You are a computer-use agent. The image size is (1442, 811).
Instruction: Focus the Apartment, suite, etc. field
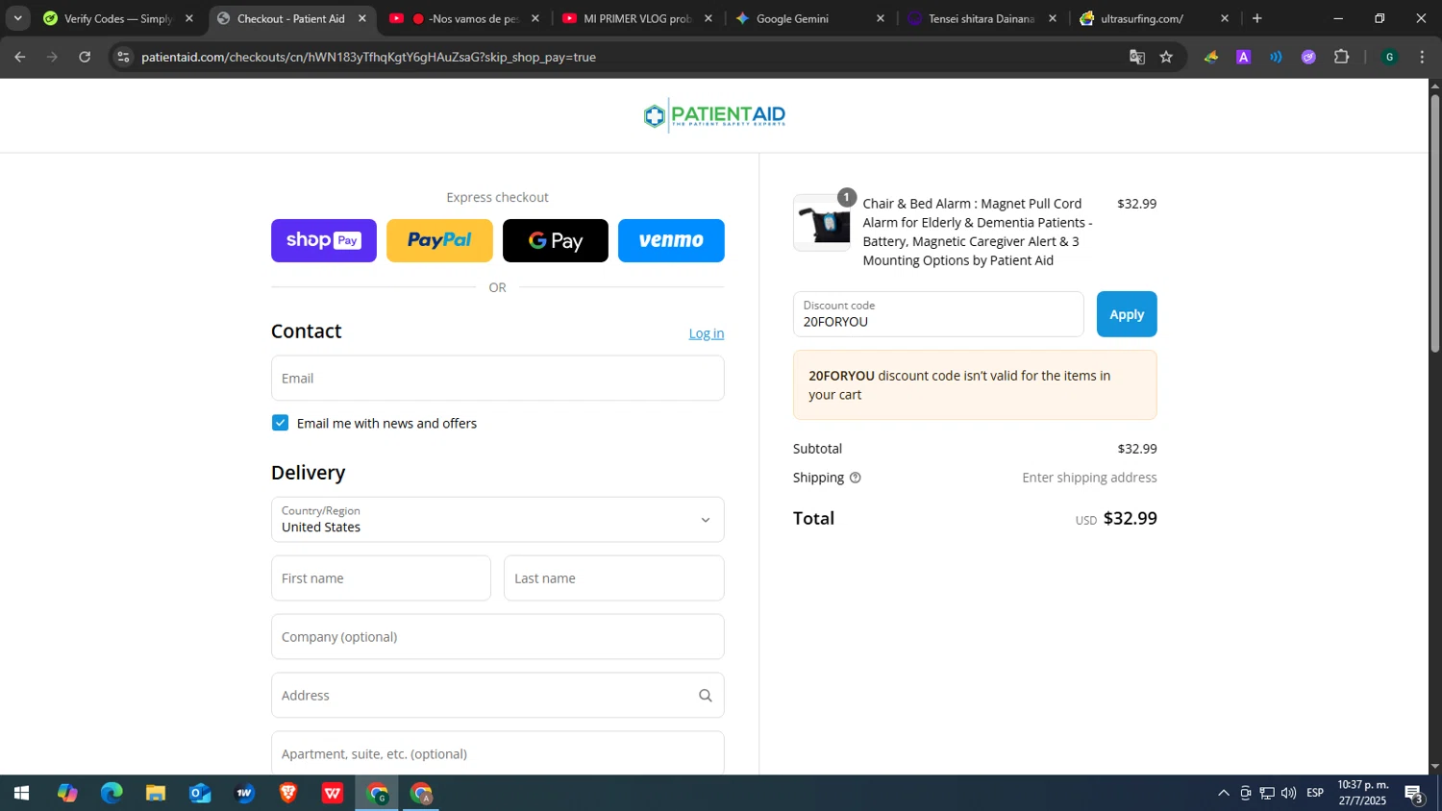pos(498,753)
